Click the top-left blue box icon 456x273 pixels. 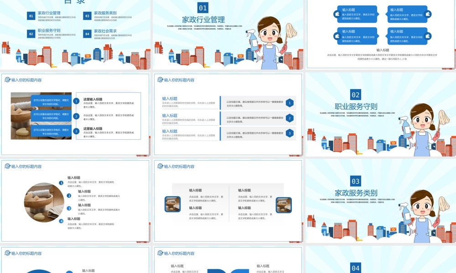[337, 14]
